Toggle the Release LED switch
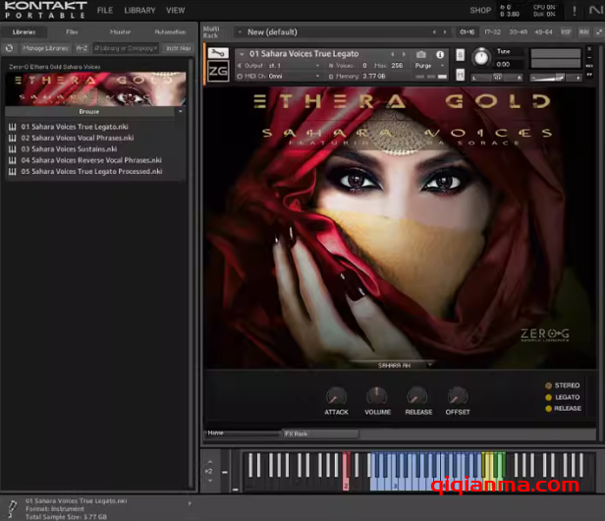 [548, 409]
